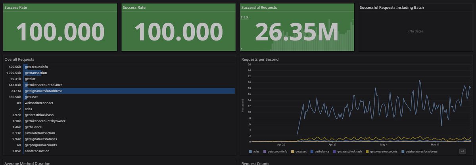The image size is (476, 165).
Task: Click the 1.46k request count value
Action: click(x=16, y=127)
